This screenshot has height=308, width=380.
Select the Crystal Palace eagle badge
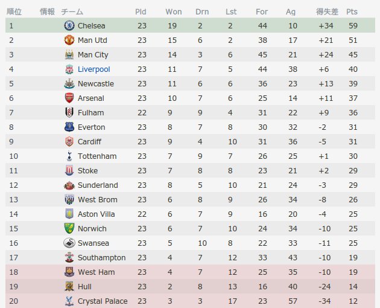(69, 301)
